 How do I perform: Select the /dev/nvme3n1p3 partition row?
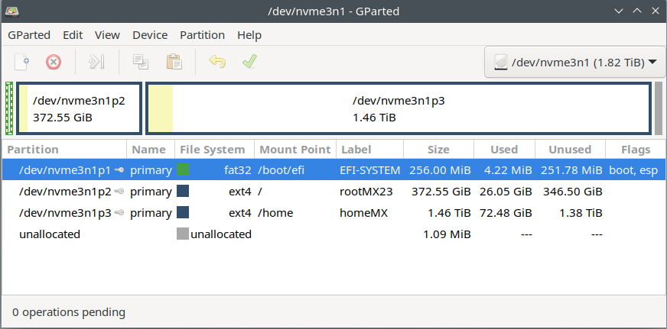tap(334, 213)
